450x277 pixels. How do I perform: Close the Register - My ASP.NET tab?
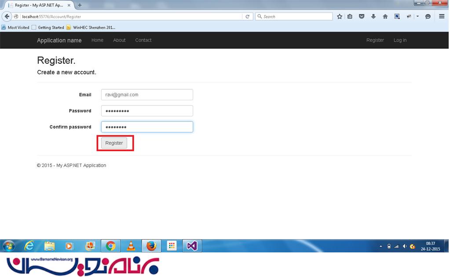tap(69, 5)
